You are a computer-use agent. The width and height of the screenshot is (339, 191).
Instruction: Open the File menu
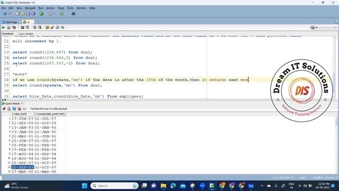4,8
